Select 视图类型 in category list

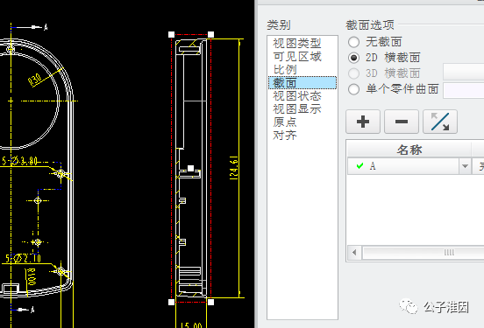point(297,44)
